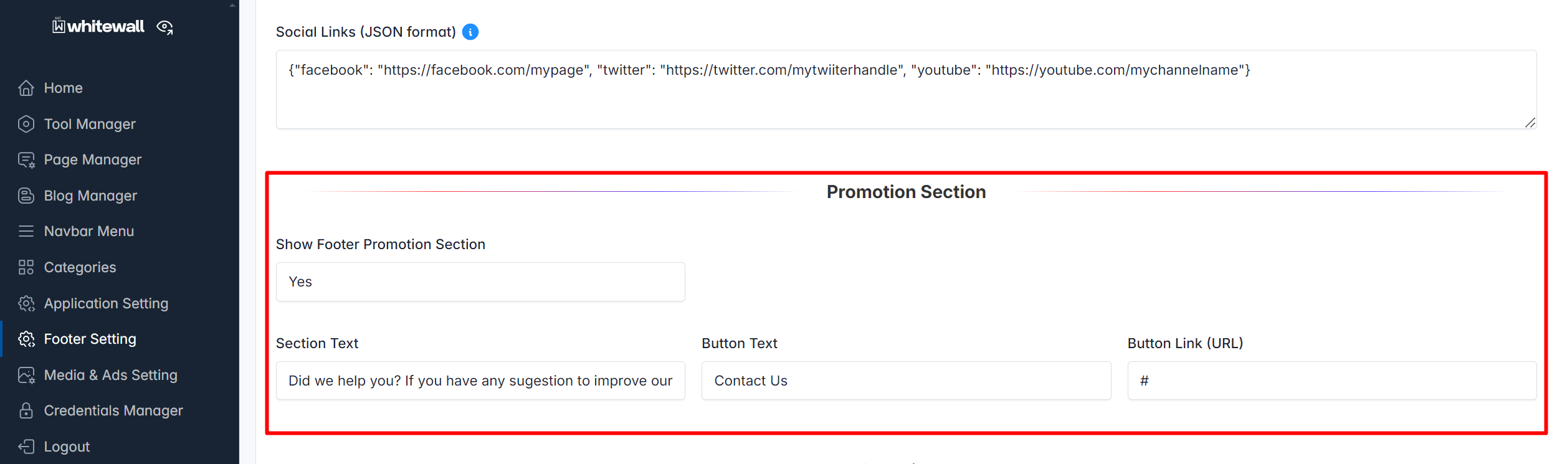
Task: Click the Home icon in sidebar
Action: 26,88
